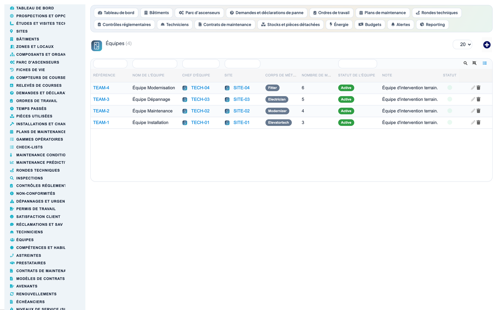Open the SITE-04 link

click(241, 88)
